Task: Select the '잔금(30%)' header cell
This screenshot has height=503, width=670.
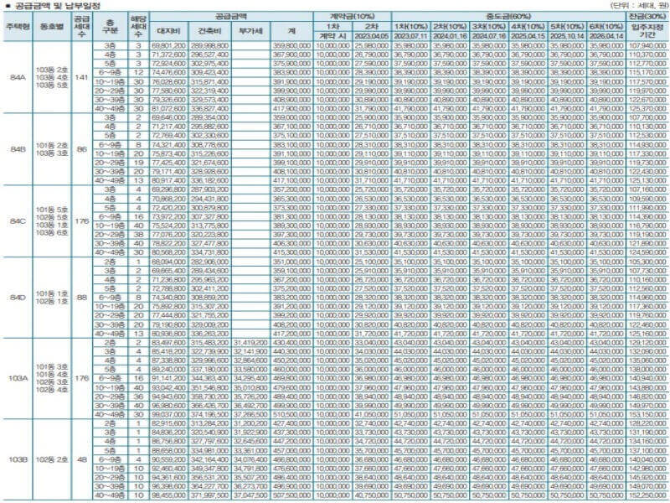Action: pyautogui.click(x=647, y=17)
